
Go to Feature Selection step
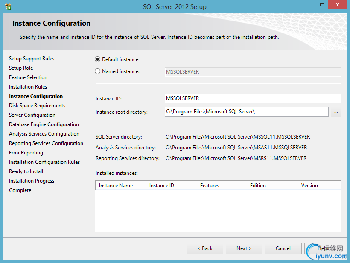(28, 77)
